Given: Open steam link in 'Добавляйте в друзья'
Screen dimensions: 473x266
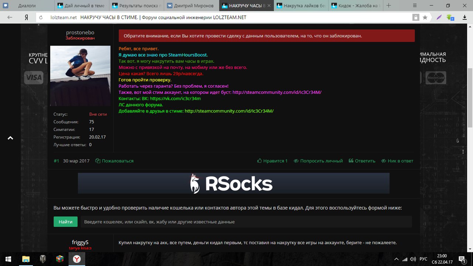Looking at the screenshot, I should pos(229,111).
